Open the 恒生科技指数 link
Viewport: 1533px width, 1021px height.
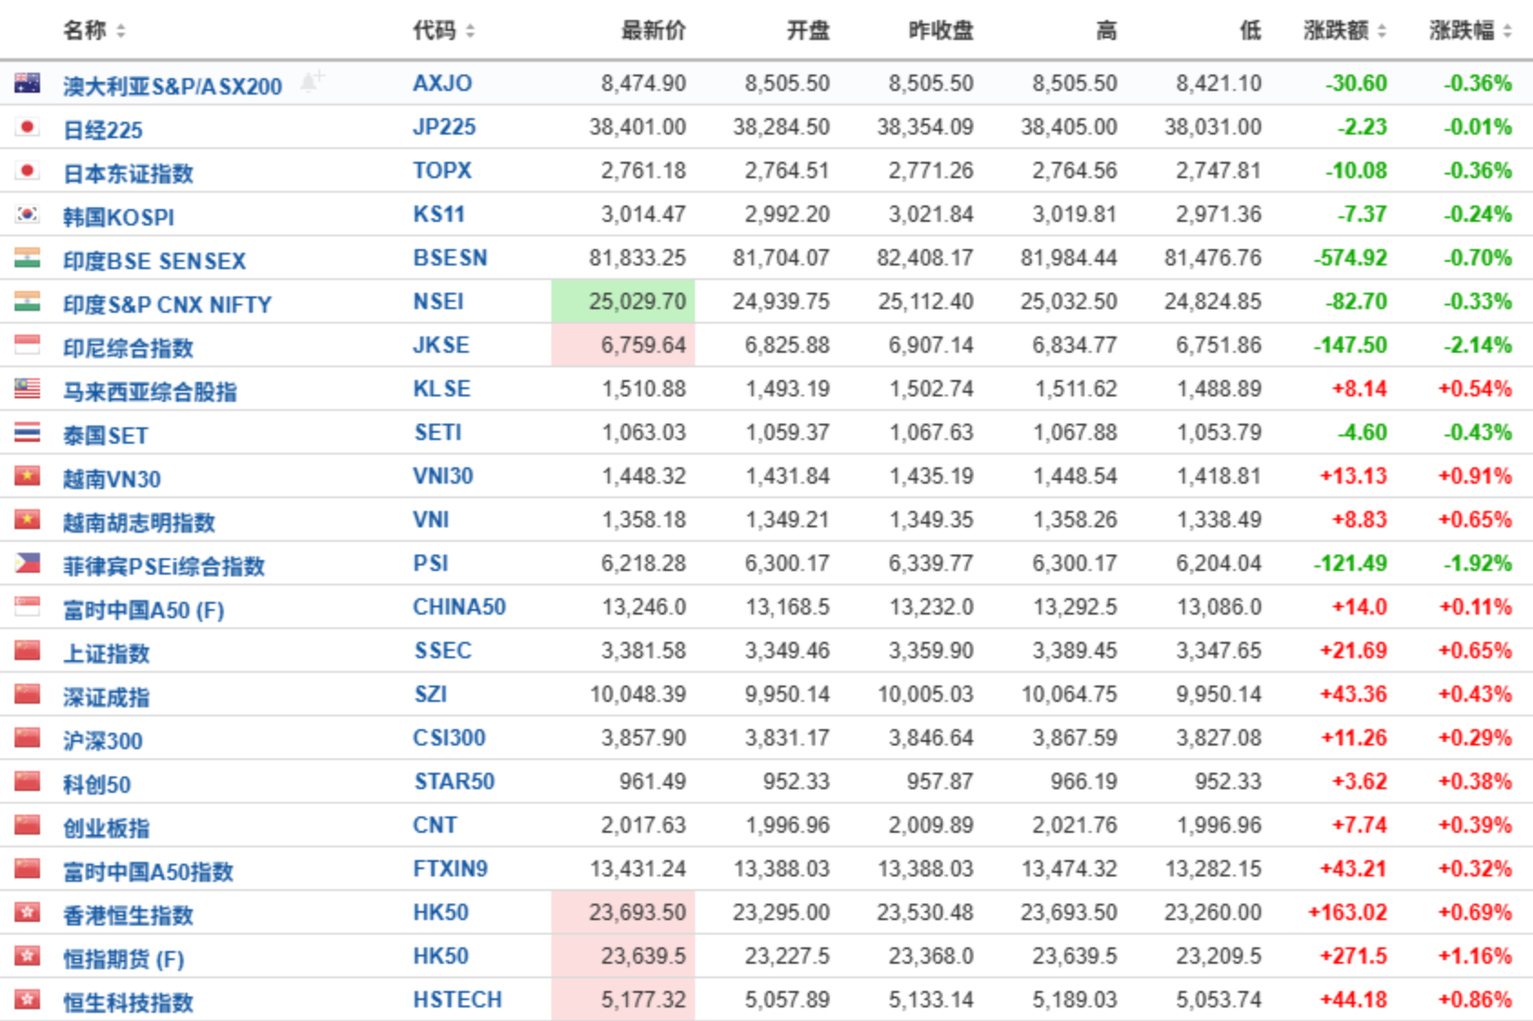point(128,1003)
